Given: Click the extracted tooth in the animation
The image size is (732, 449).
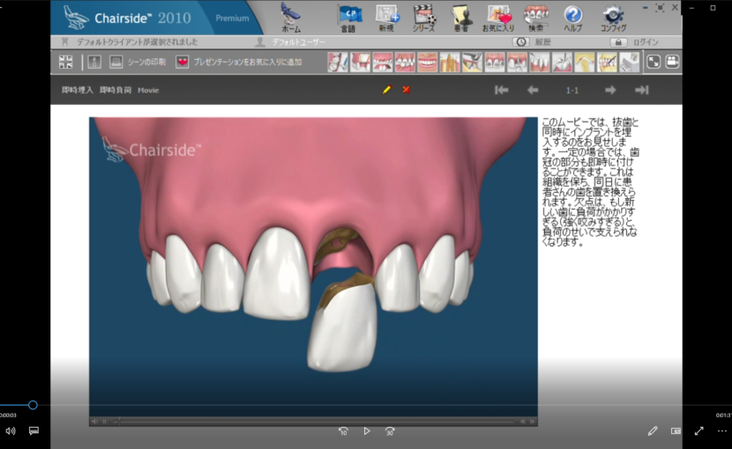Looking at the screenshot, I should click(342, 322).
